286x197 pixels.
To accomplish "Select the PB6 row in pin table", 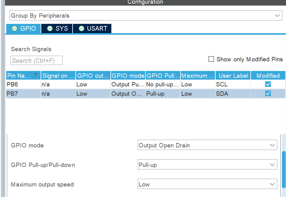I will [x=23, y=84].
